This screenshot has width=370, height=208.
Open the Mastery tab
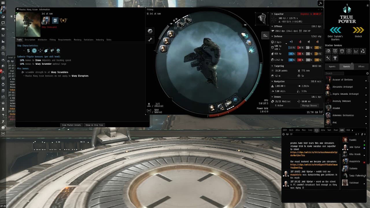click(x=77, y=40)
